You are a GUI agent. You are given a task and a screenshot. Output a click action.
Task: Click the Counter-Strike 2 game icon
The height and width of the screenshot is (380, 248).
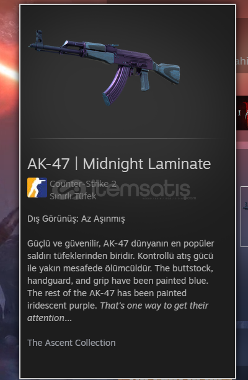pyautogui.click(x=37, y=188)
